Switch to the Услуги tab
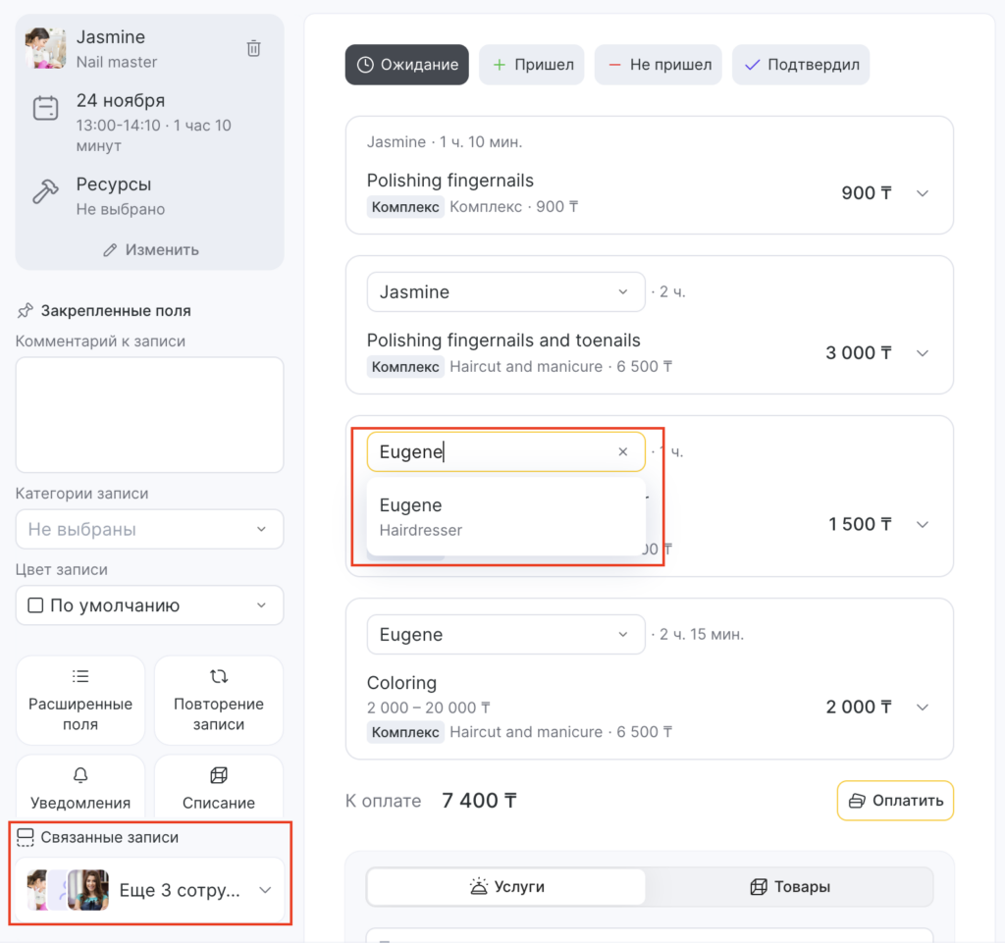The image size is (1005, 944). coord(506,887)
